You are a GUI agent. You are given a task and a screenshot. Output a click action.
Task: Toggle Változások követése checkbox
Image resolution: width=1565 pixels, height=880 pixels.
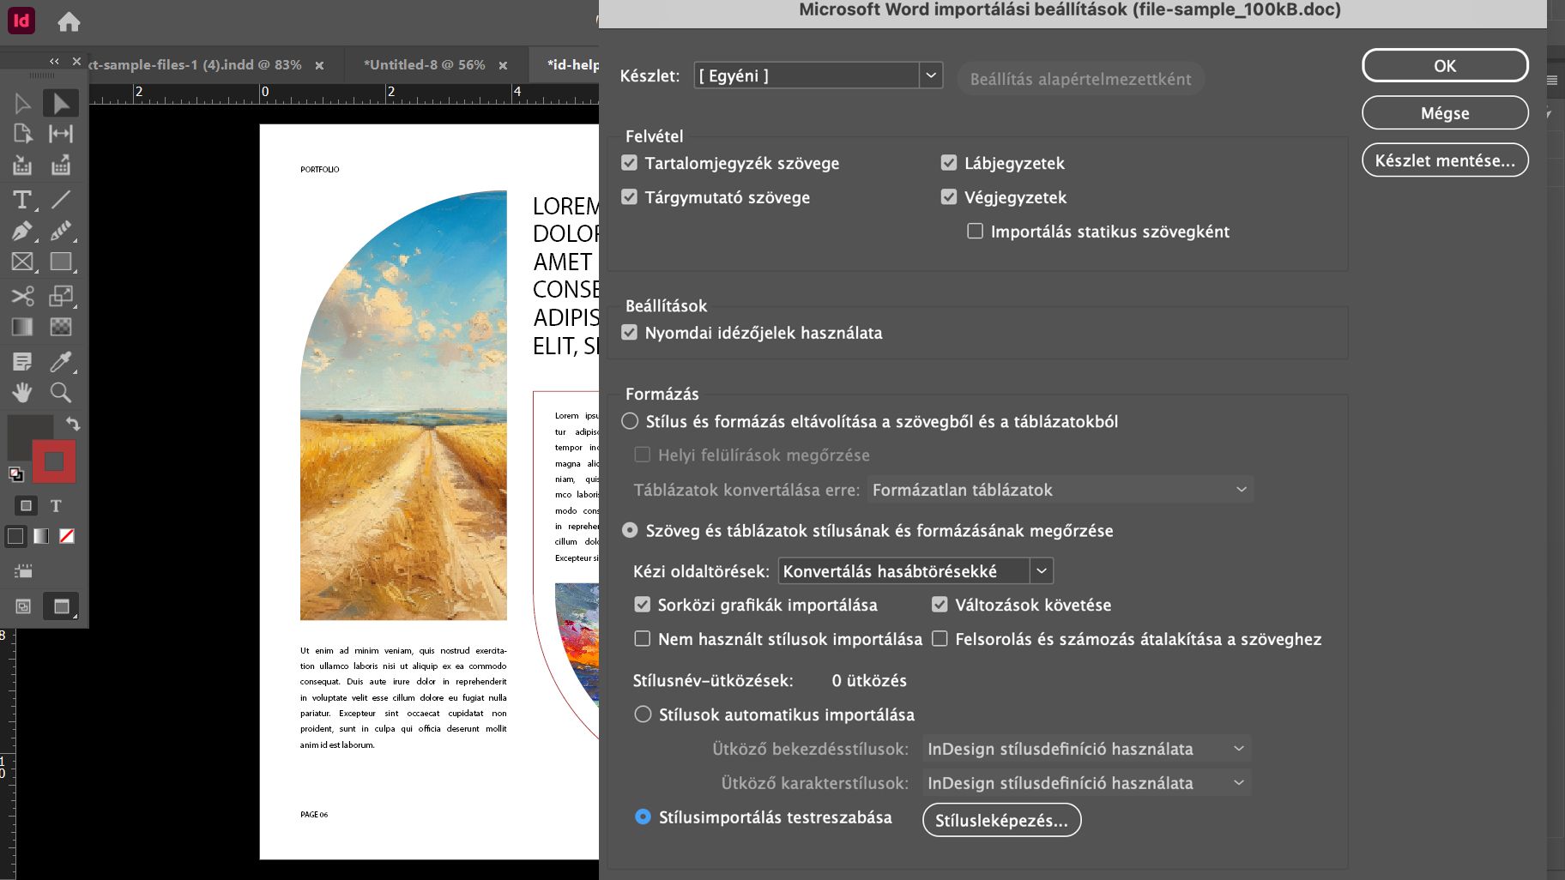pos(940,605)
